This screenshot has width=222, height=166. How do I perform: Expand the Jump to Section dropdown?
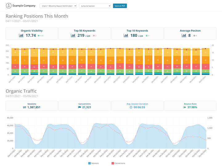point(95,6)
